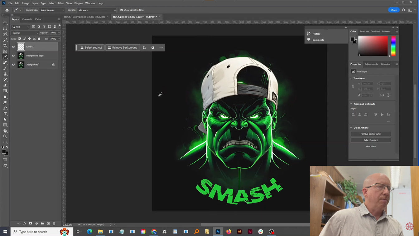Toggle lock image pixels
Viewport: 419px width, 236px height.
pyautogui.click(x=25, y=39)
